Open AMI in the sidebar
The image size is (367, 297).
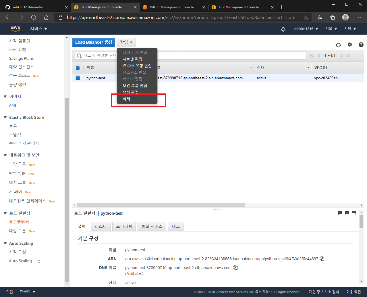13,106
